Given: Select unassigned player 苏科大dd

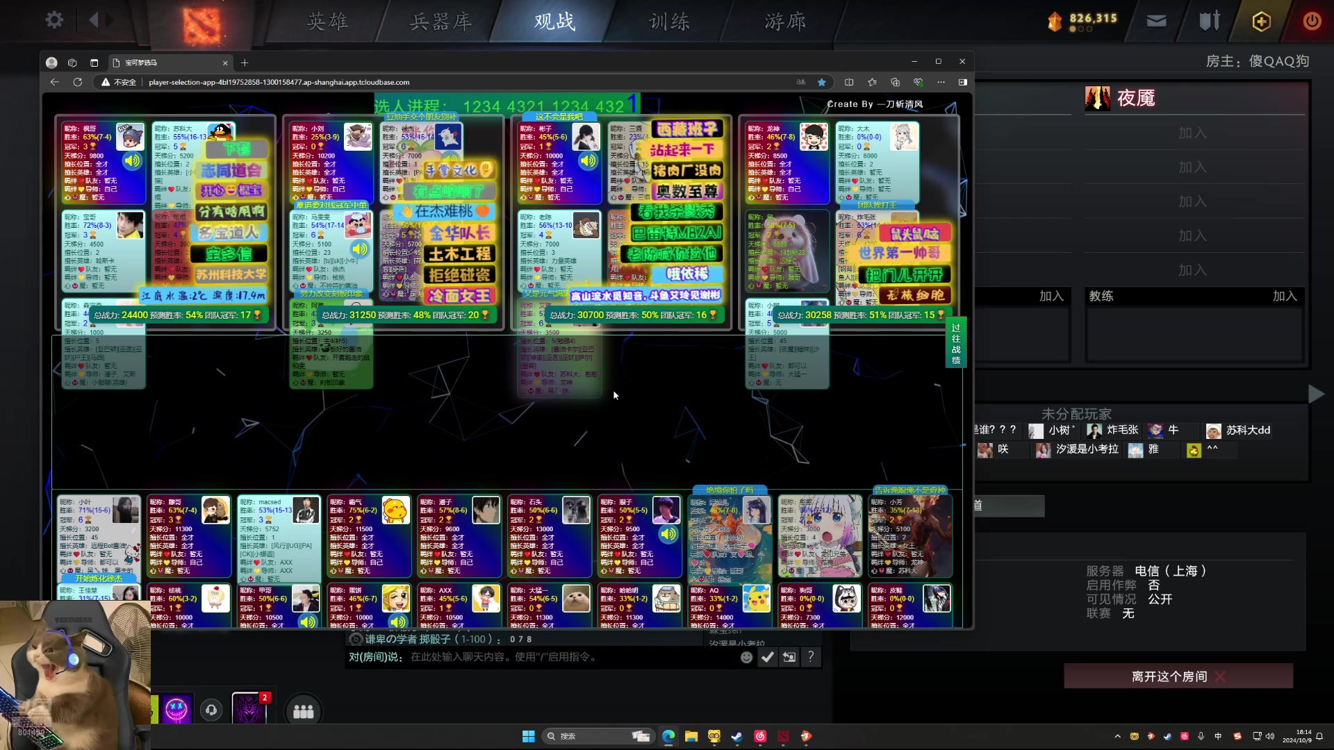Looking at the screenshot, I should (x=1239, y=431).
